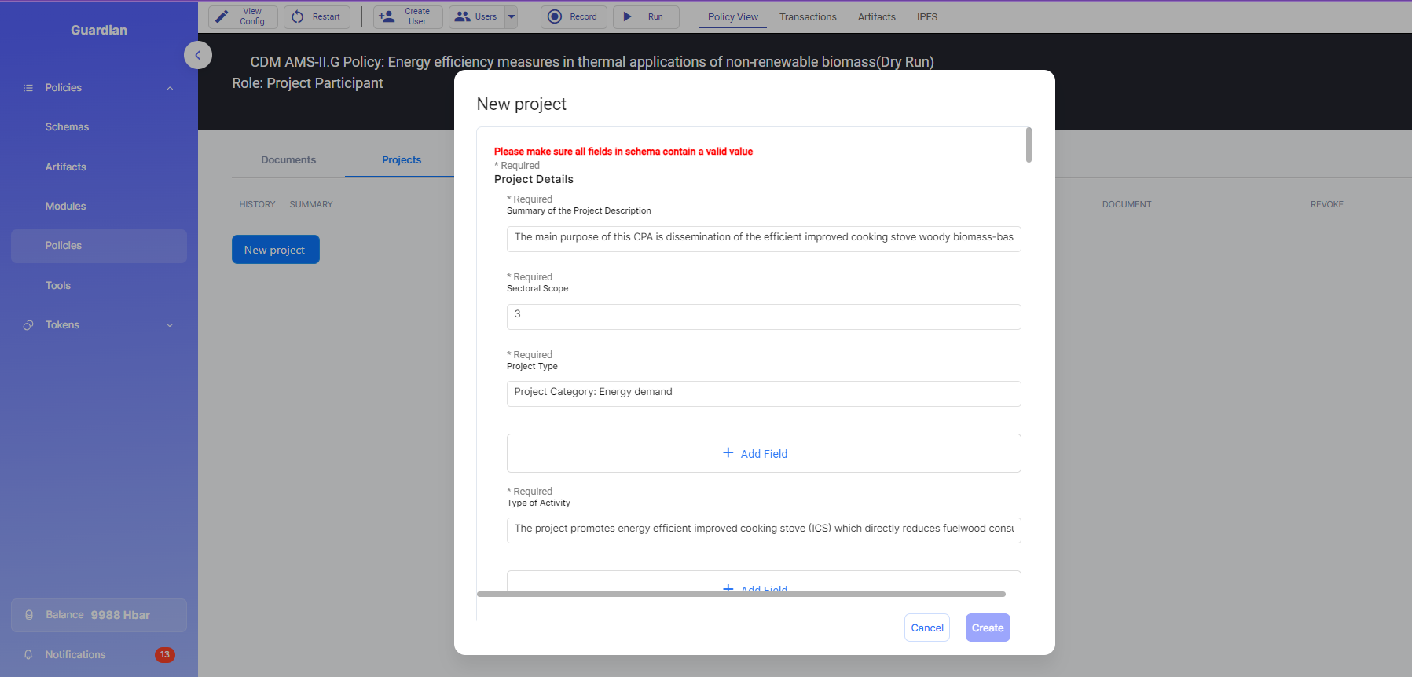Open the Documents tab
The width and height of the screenshot is (1412, 677).
[288, 159]
